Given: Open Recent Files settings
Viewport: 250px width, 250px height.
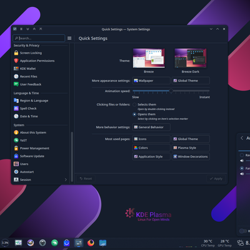Looking at the screenshot, I should (x=41, y=76).
